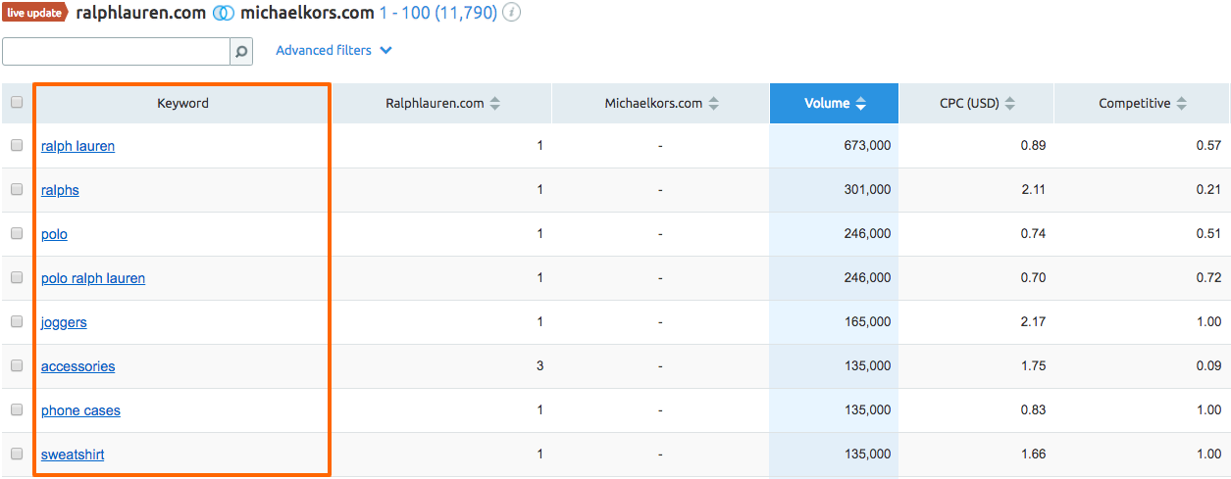Click the search magnifier icon

pos(241,52)
